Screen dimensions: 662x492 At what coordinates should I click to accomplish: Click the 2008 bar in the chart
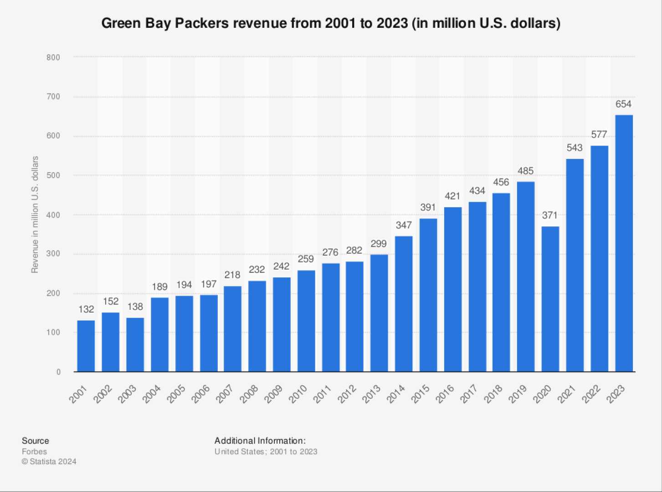pos(257,326)
